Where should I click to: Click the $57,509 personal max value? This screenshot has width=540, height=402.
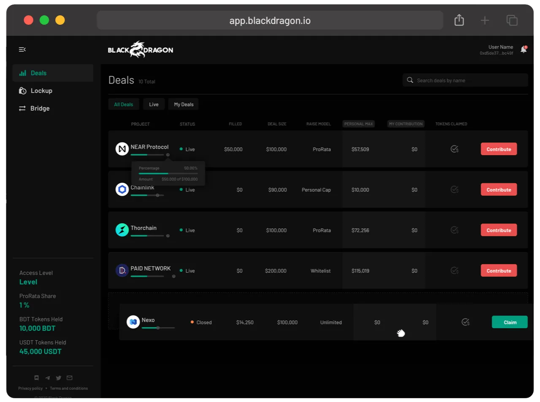tap(360, 149)
